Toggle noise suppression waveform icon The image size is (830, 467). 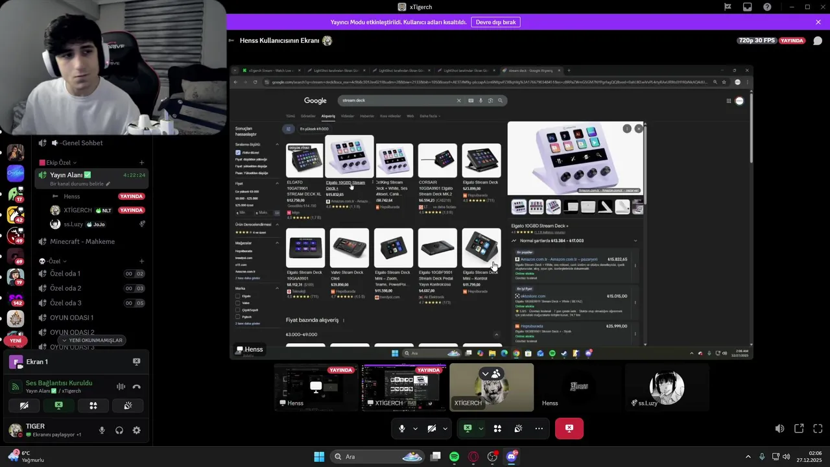point(121,387)
